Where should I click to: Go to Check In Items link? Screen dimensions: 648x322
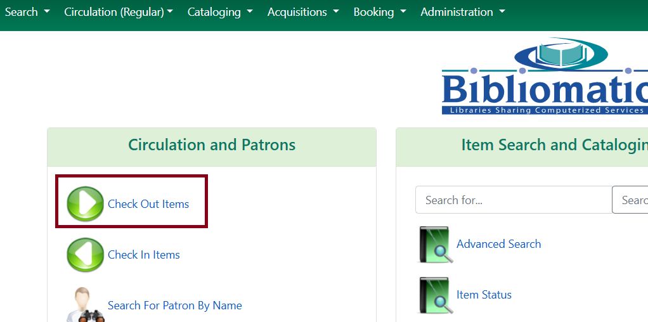tap(144, 255)
